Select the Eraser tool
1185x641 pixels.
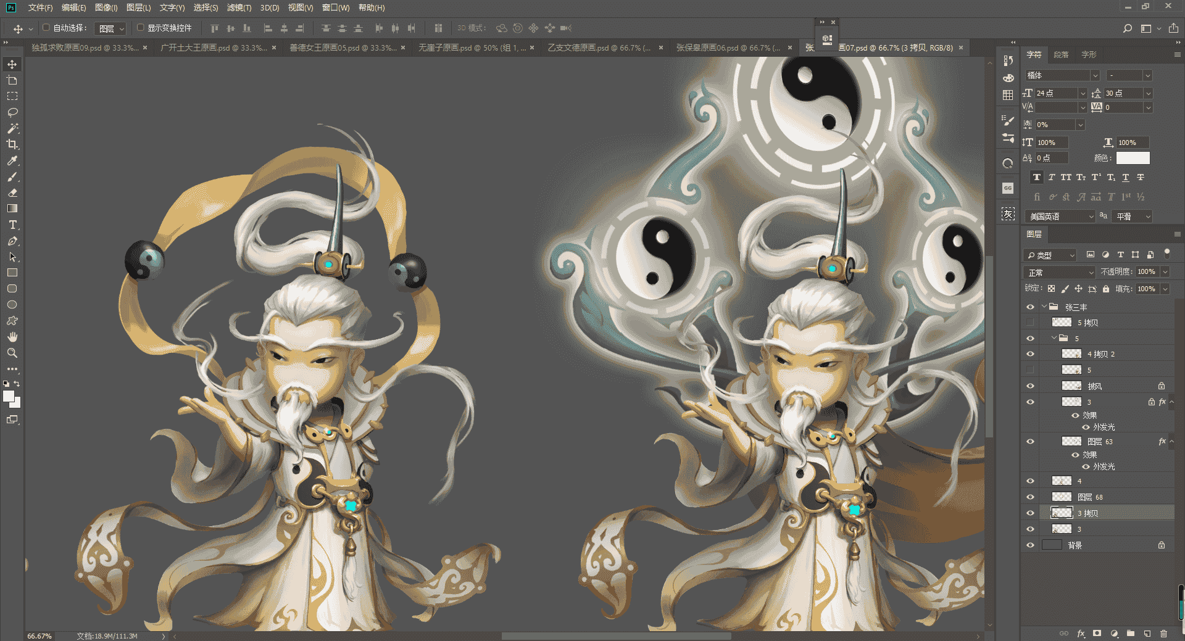point(12,192)
